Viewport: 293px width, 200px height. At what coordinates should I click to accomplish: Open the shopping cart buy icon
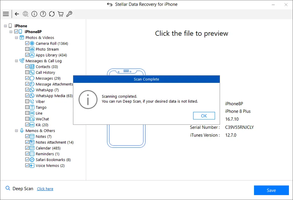pos(61,14)
